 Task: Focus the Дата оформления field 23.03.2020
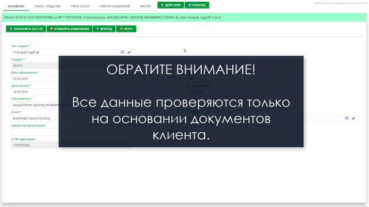click(35, 79)
